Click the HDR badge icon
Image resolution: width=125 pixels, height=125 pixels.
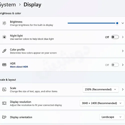click(x=4, y=65)
